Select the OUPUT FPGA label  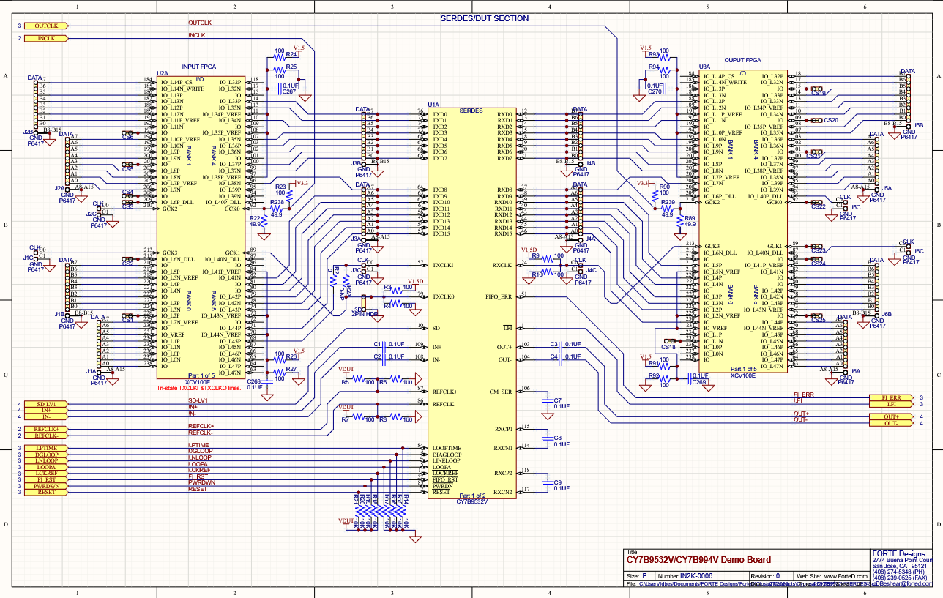point(743,60)
